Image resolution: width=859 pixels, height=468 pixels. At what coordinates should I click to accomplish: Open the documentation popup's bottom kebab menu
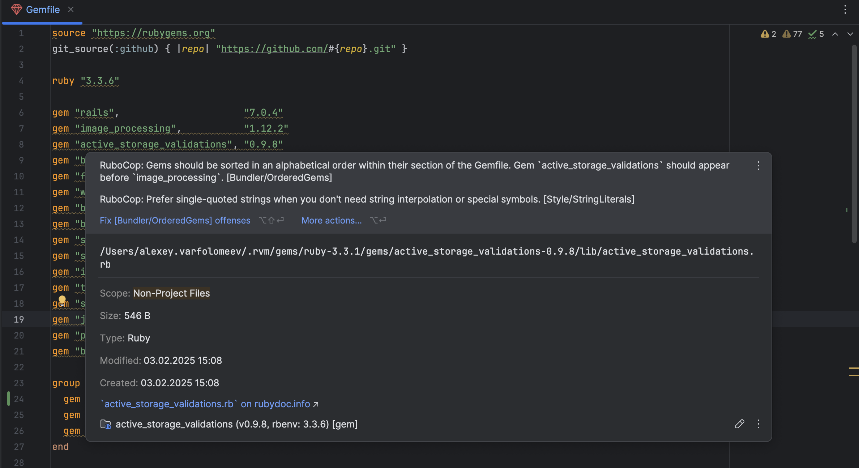point(758,424)
